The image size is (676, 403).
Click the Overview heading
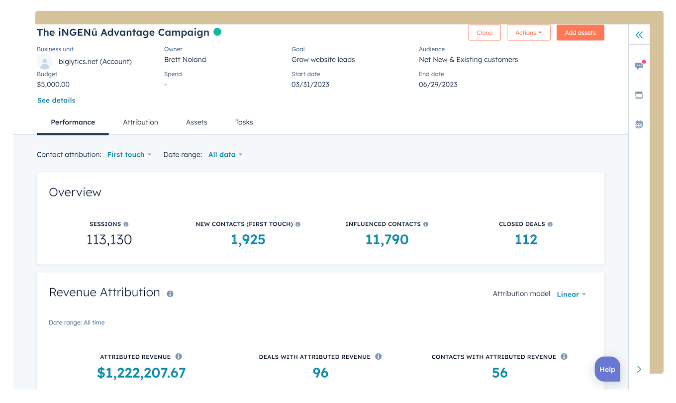pyautogui.click(x=75, y=193)
